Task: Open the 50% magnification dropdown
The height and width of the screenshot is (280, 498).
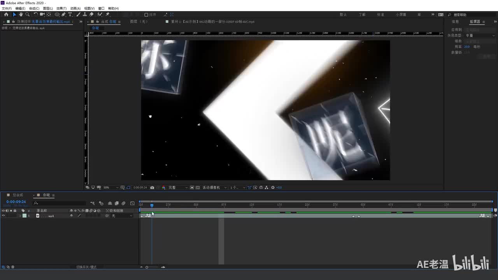Action: point(111,187)
